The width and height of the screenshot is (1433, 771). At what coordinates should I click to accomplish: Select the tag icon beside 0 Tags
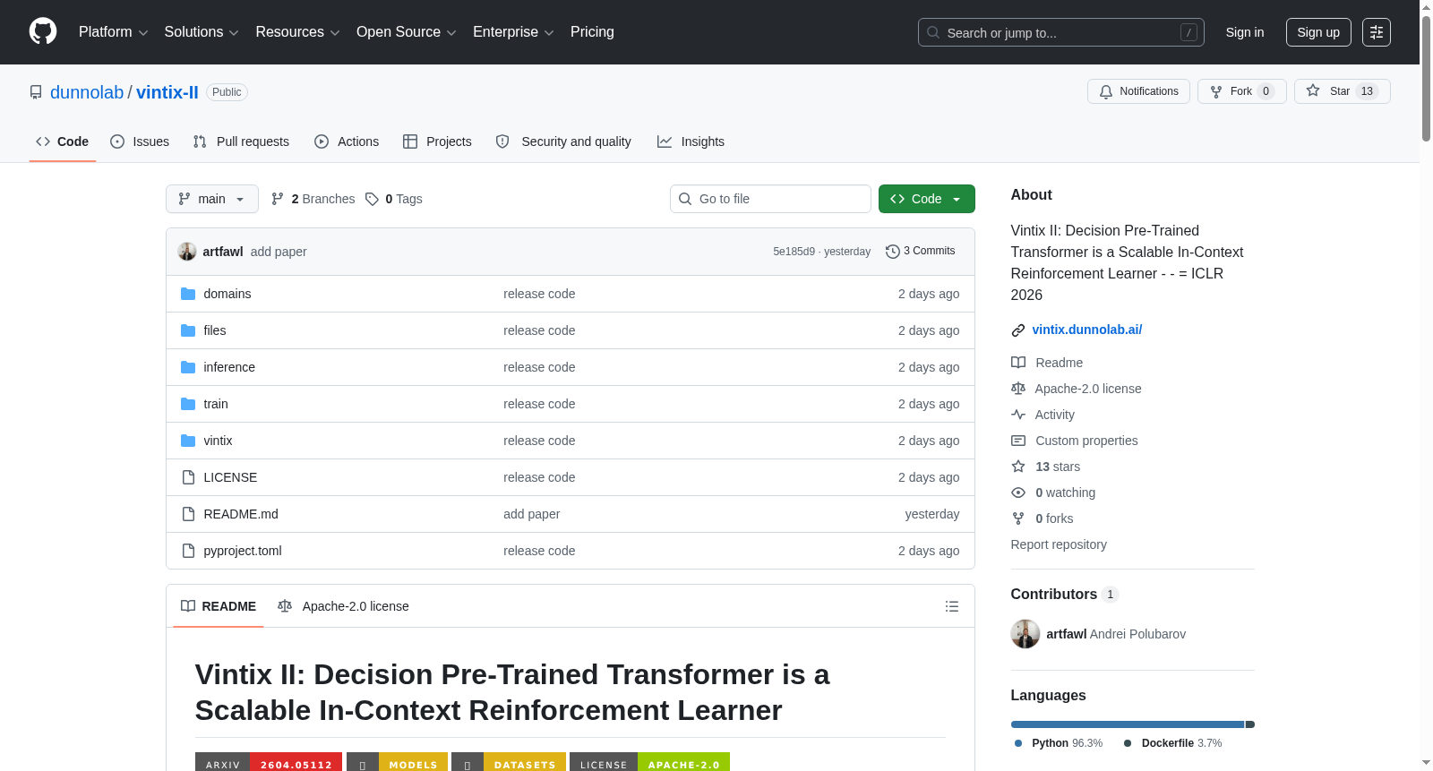coord(373,199)
